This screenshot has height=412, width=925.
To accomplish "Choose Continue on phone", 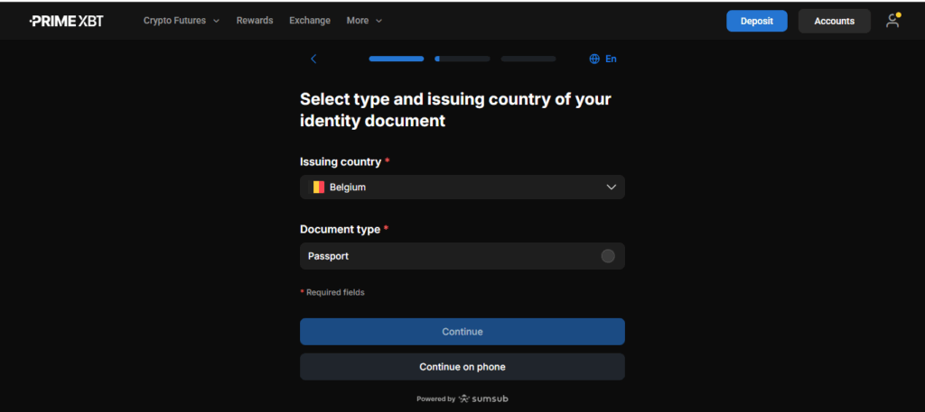I will click(462, 367).
